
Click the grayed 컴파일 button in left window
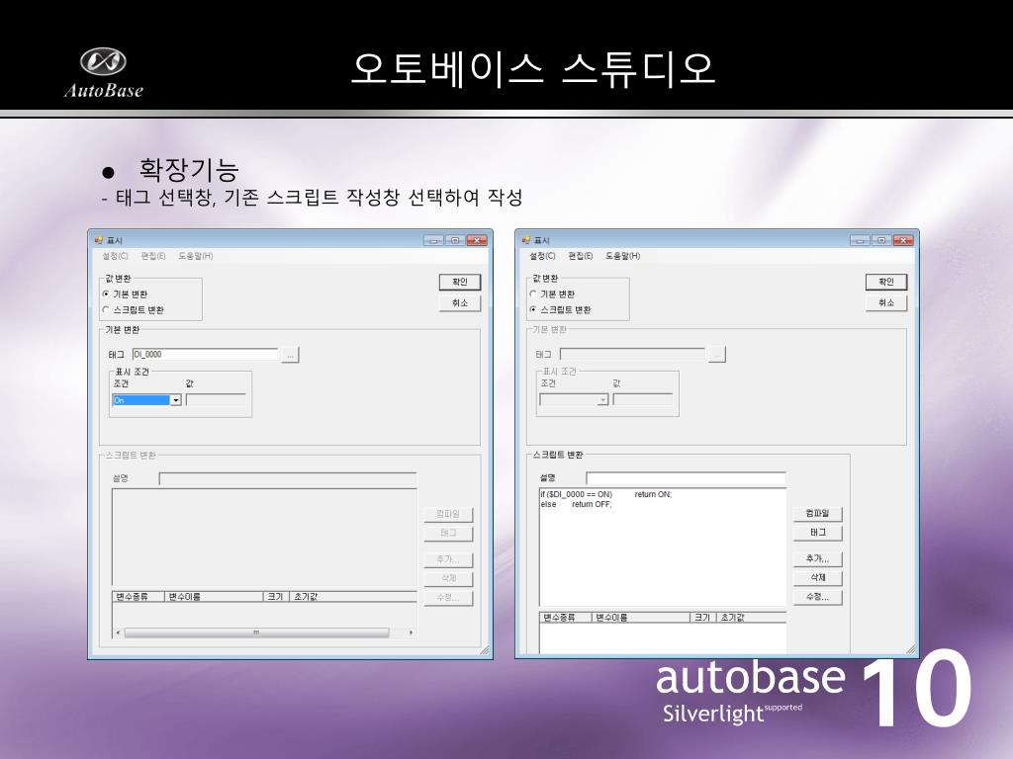tap(448, 514)
